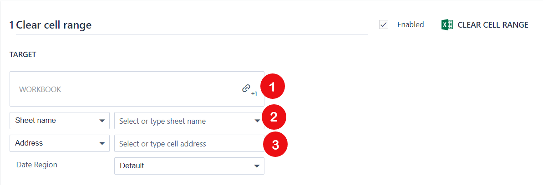Click the Enabled label text
The height and width of the screenshot is (185, 543).
tap(410, 25)
